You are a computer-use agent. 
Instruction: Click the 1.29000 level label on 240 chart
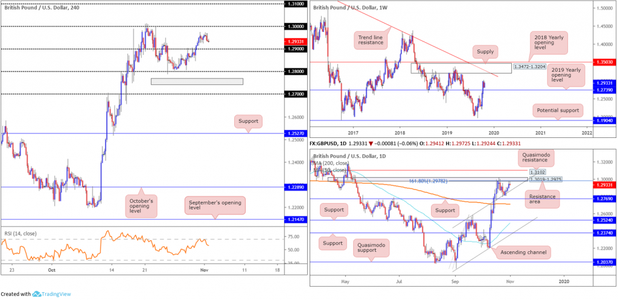point(295,49)
